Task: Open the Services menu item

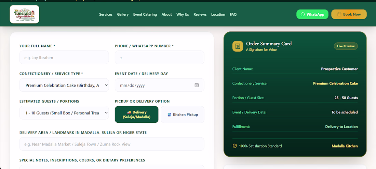Action: (106, 14)
